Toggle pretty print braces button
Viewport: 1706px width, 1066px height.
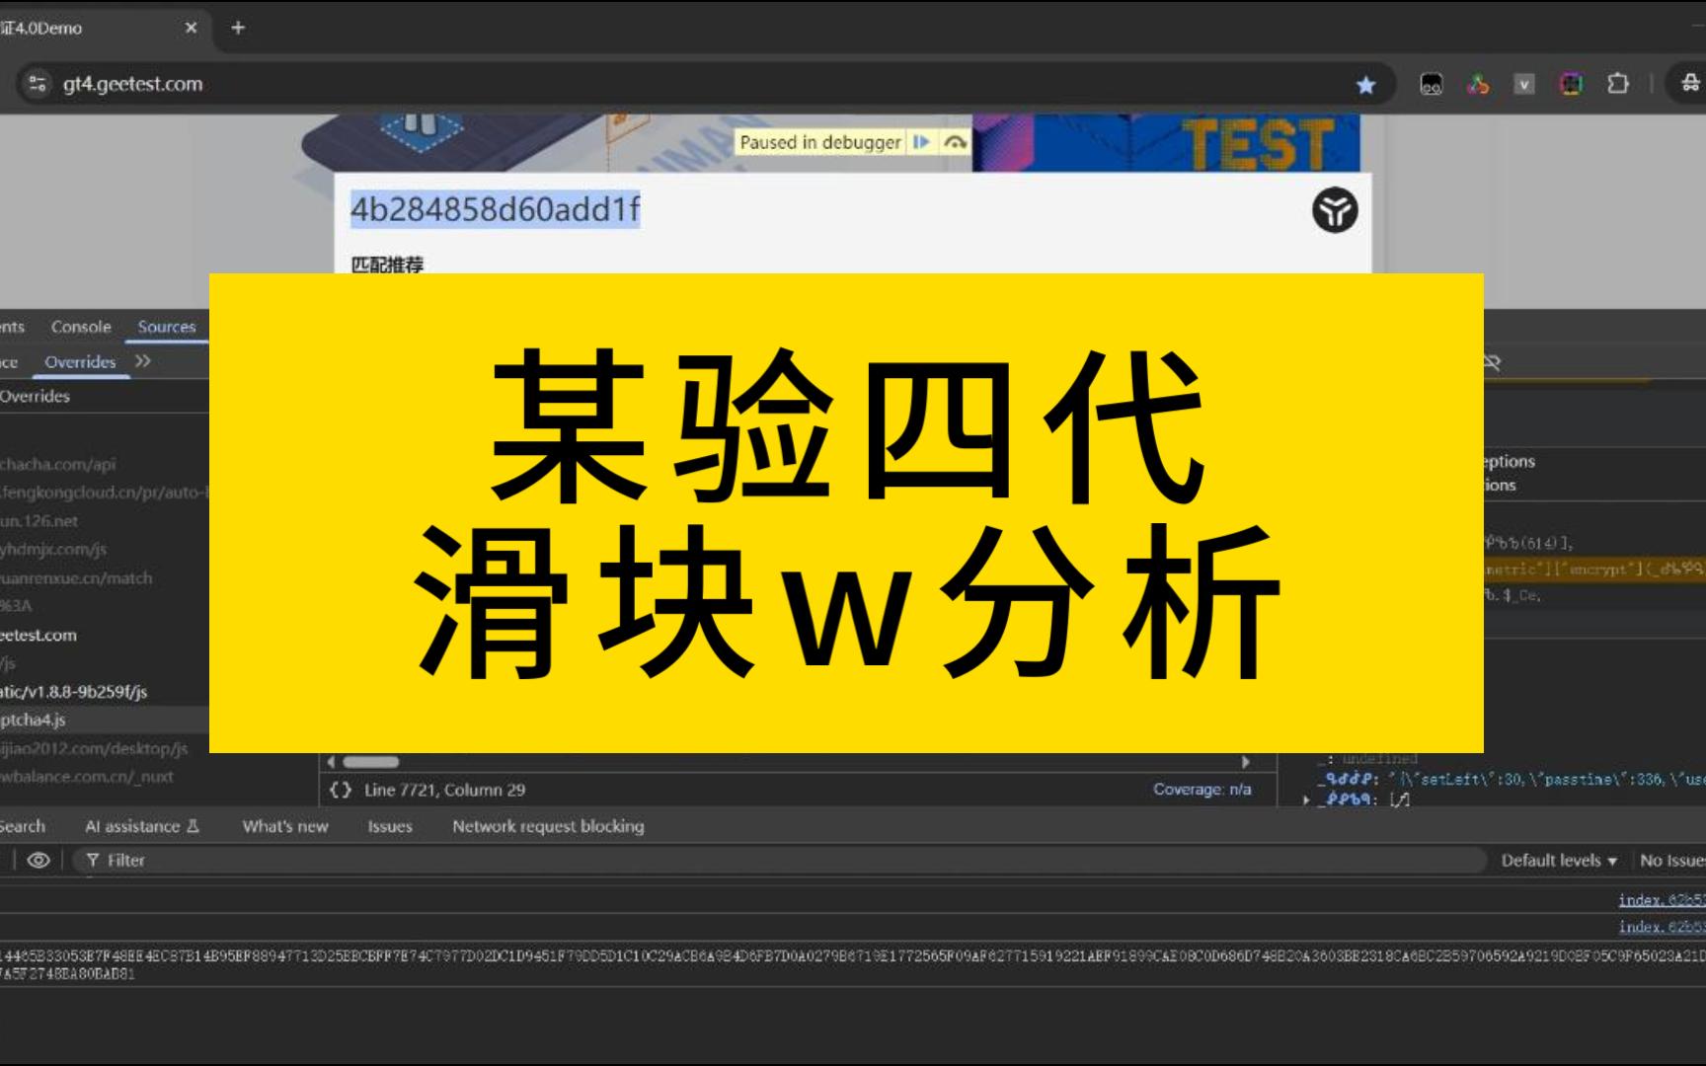(341, 790)
